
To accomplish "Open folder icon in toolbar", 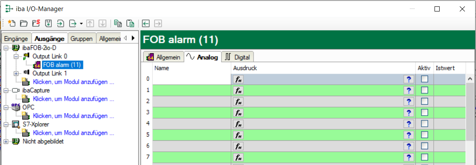I will [24, 23].
